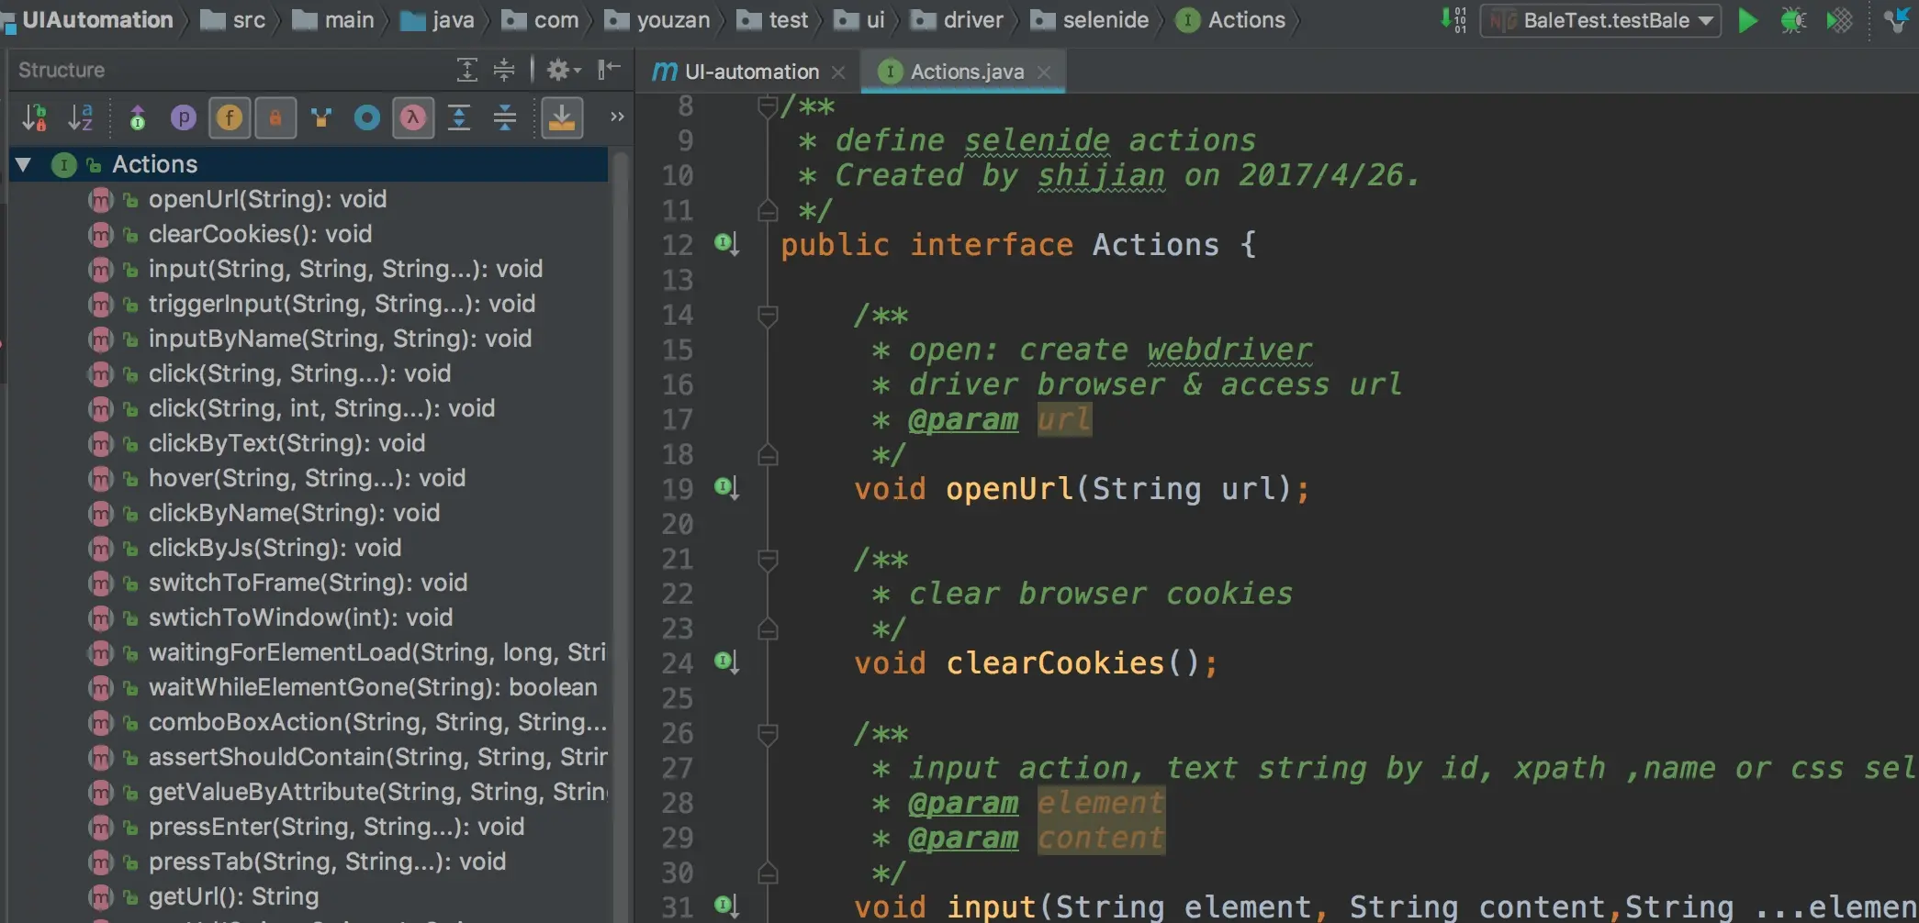Sort structure by visibility icon
The width and height of the screenshot is (1919, 923).
tap(34, 117)
